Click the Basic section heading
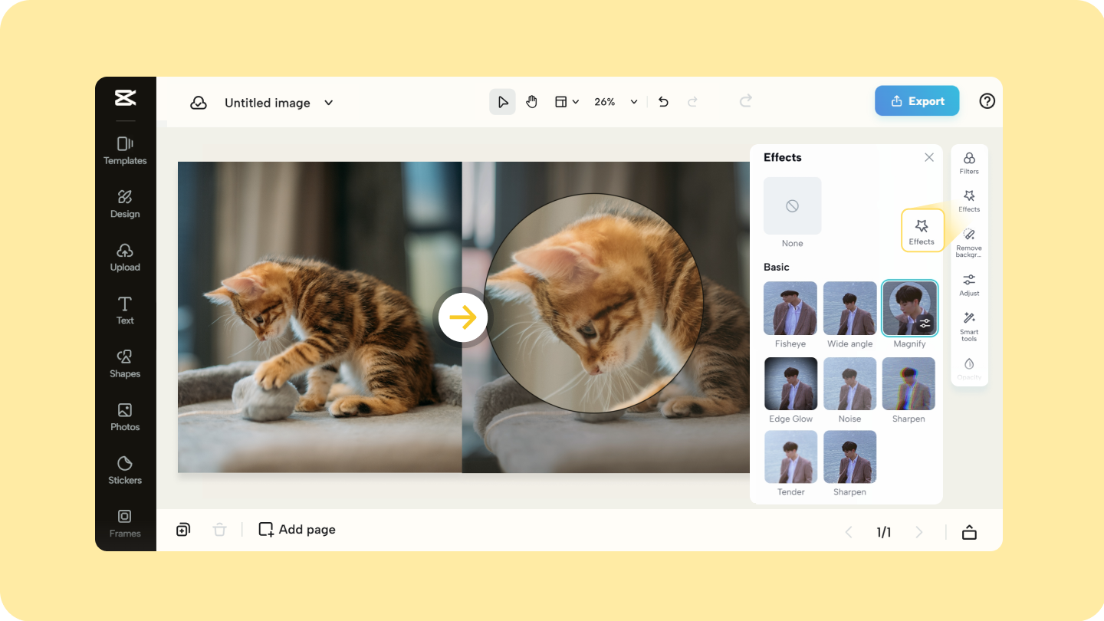This screenshot has height=621, width=1104. tap(777, 267)
